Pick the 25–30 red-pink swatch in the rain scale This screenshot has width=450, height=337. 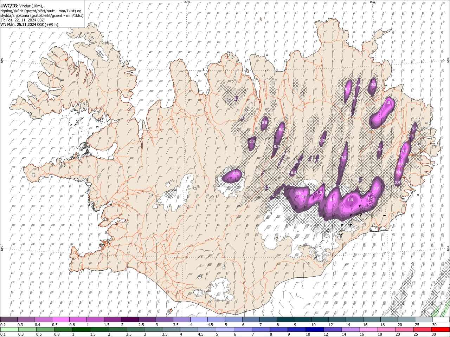(x=422, y=329)
